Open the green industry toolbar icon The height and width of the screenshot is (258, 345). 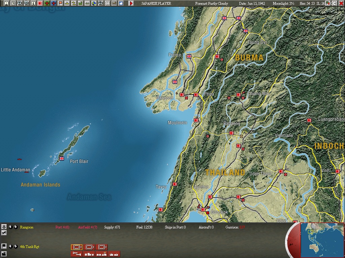click(80, 3)
